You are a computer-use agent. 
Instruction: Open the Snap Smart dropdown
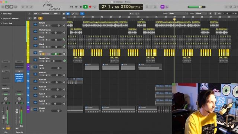tap(178, 13)
